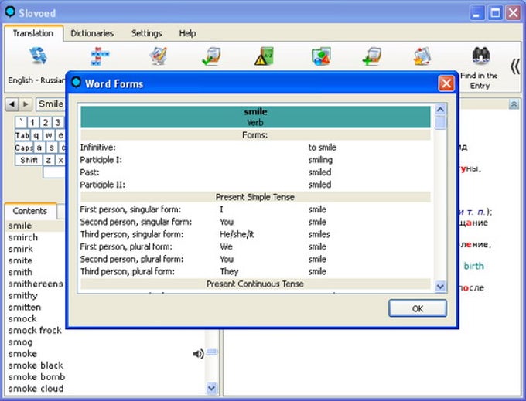Select 'smite' in the Contents list

[20, 260]
